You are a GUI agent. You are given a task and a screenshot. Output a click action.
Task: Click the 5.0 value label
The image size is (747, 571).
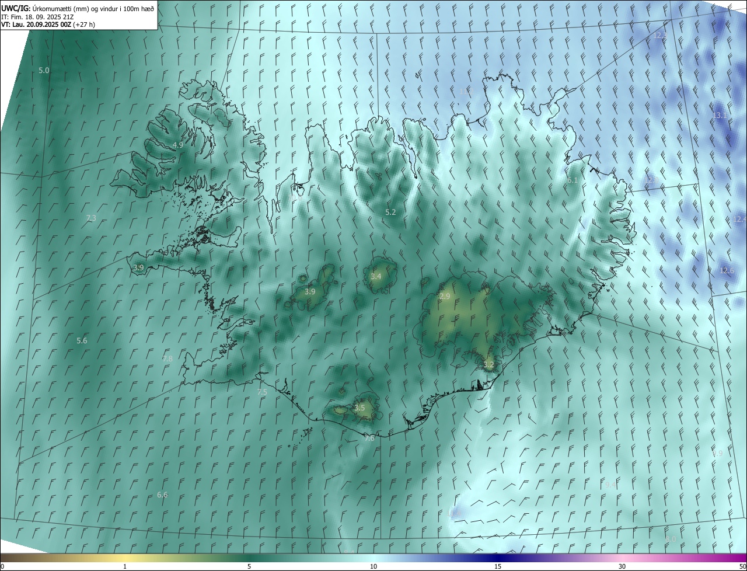(44, 71)
